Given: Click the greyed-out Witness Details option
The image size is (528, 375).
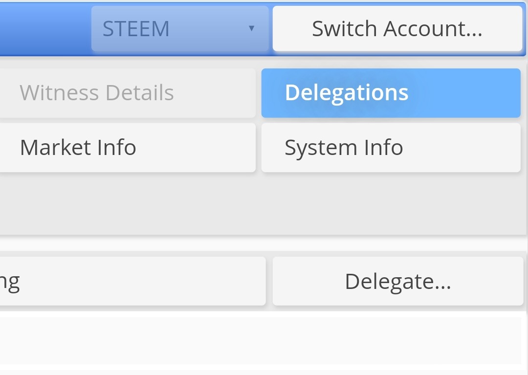Looking at the screenshot, I should [x=127, y=93].
